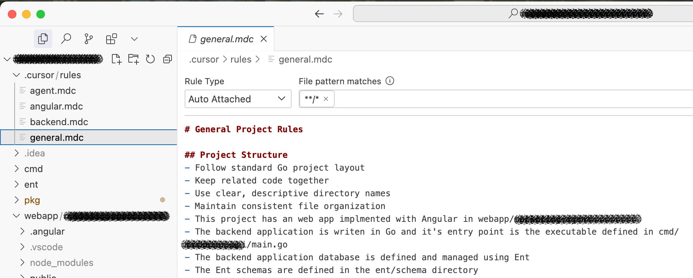Open the Extensions view icon
Image resolution: width=693 pixels, height=278 pixels.
click(x=111, y=39)
